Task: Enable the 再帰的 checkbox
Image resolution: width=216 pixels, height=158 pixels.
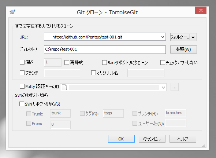Action: [x=67, y=63]
